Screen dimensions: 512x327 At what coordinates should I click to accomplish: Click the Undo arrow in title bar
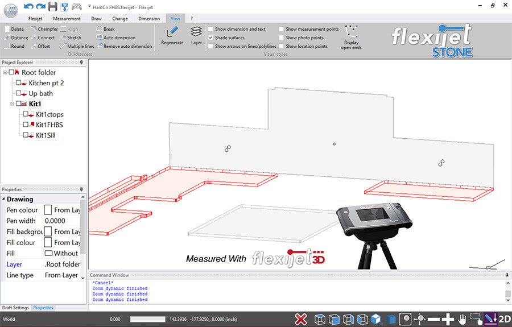(29, 6)
